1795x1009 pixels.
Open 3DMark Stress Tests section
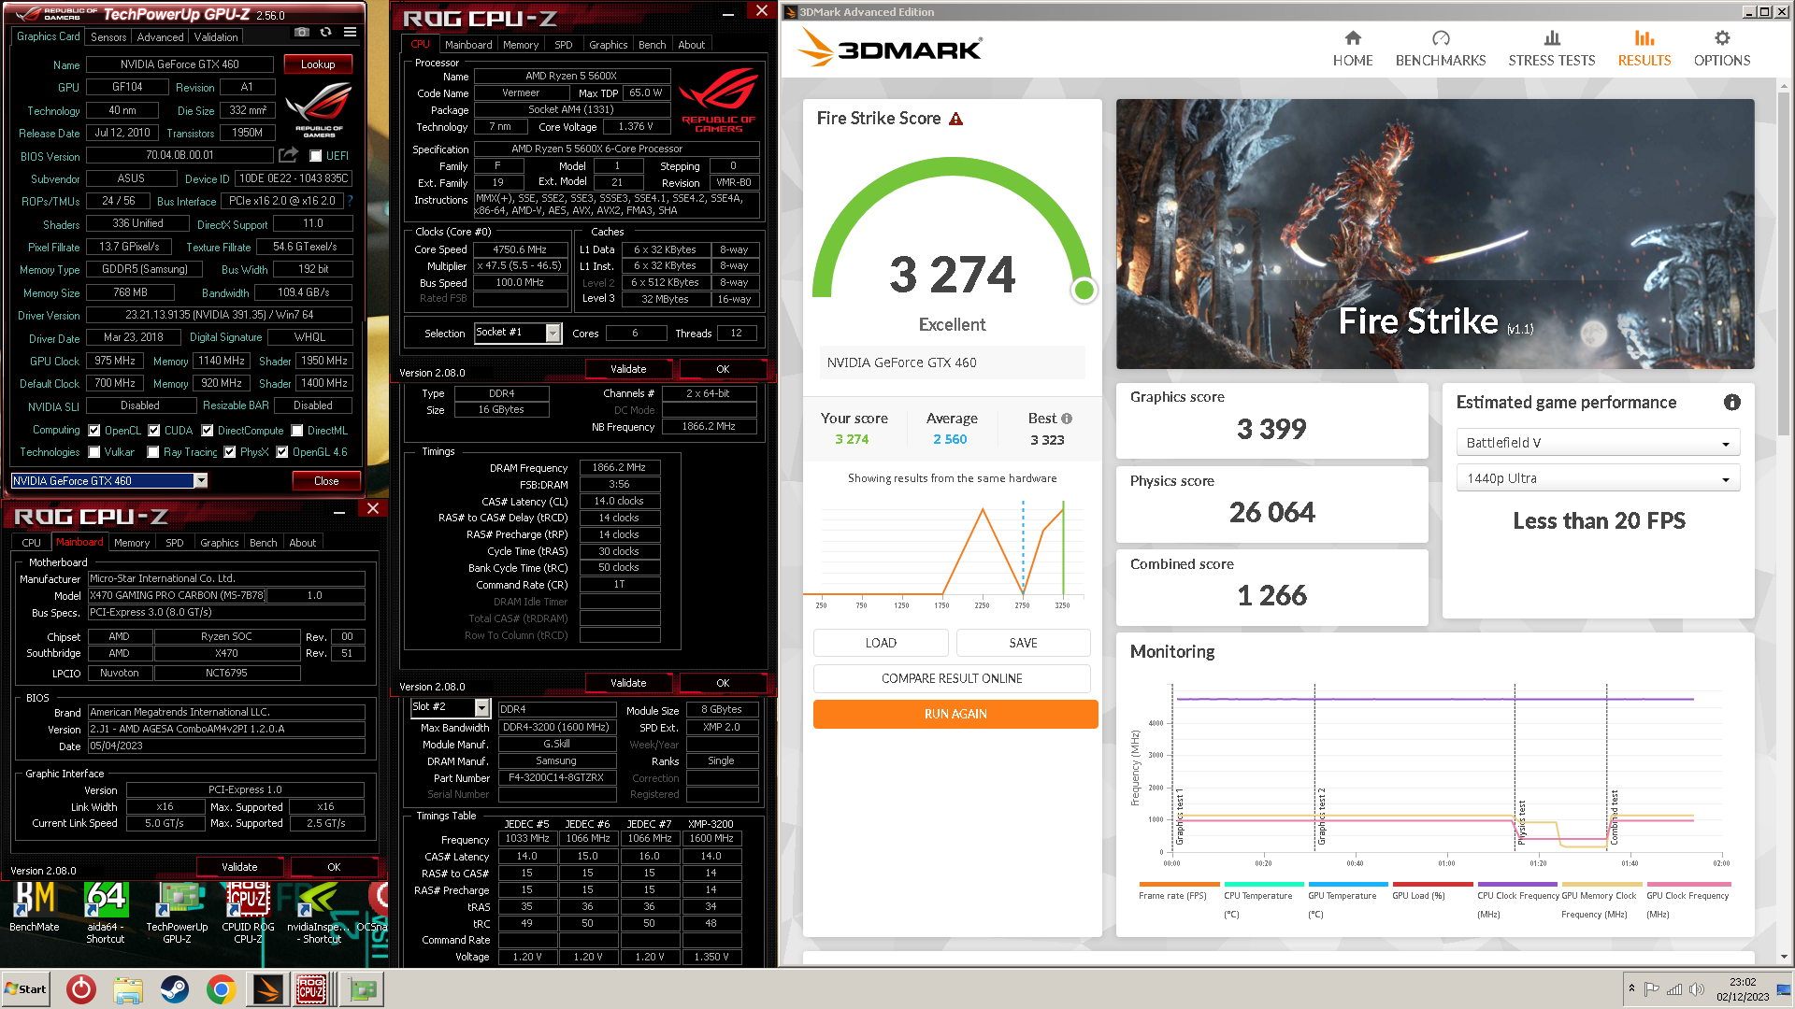coord(1551,49)
